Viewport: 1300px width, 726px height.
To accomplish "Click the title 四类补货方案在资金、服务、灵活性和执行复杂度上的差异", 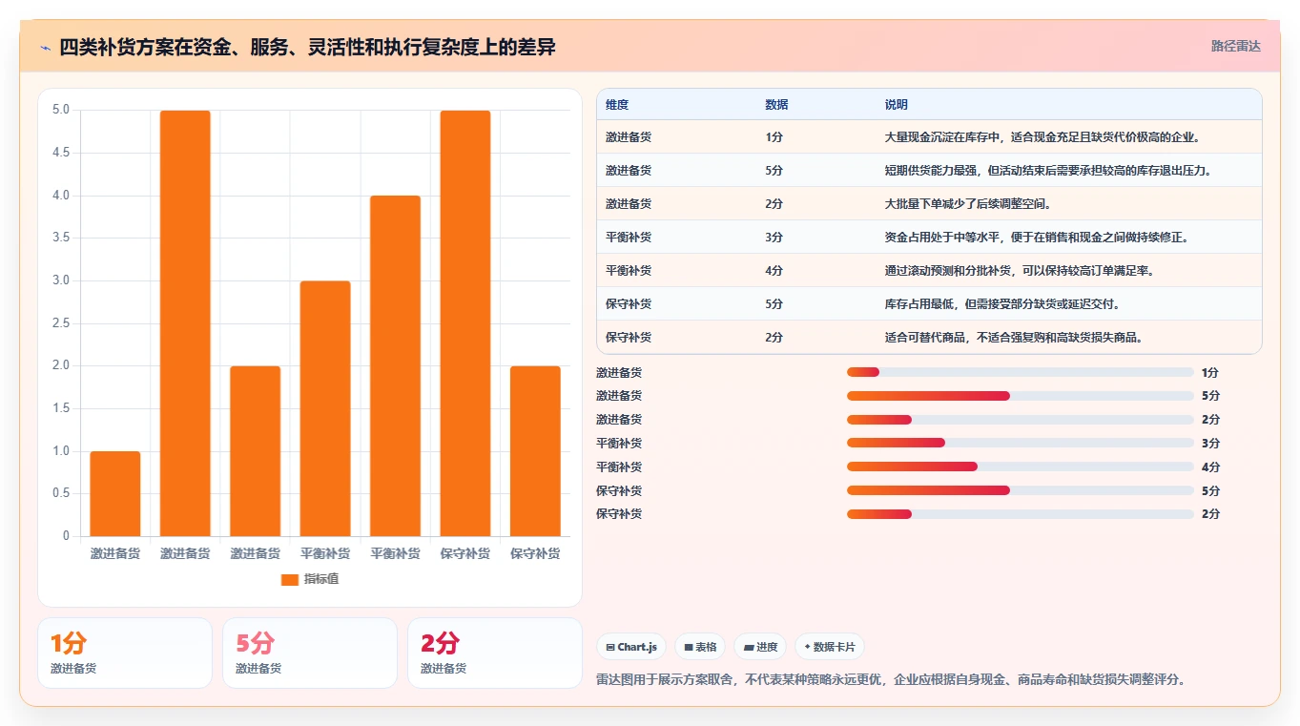I will click(307, 47).
